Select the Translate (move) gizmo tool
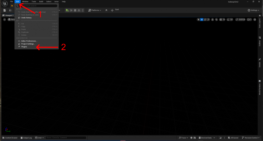 tap(202, 19)
